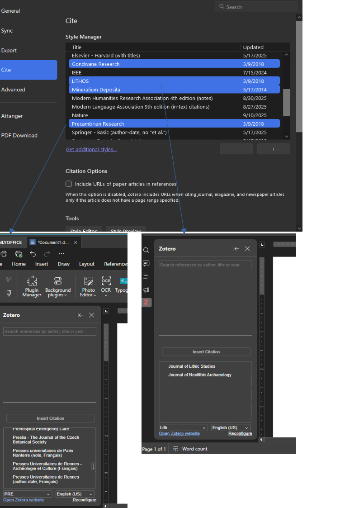Click the plus button to add style

(x=273, y=149)
